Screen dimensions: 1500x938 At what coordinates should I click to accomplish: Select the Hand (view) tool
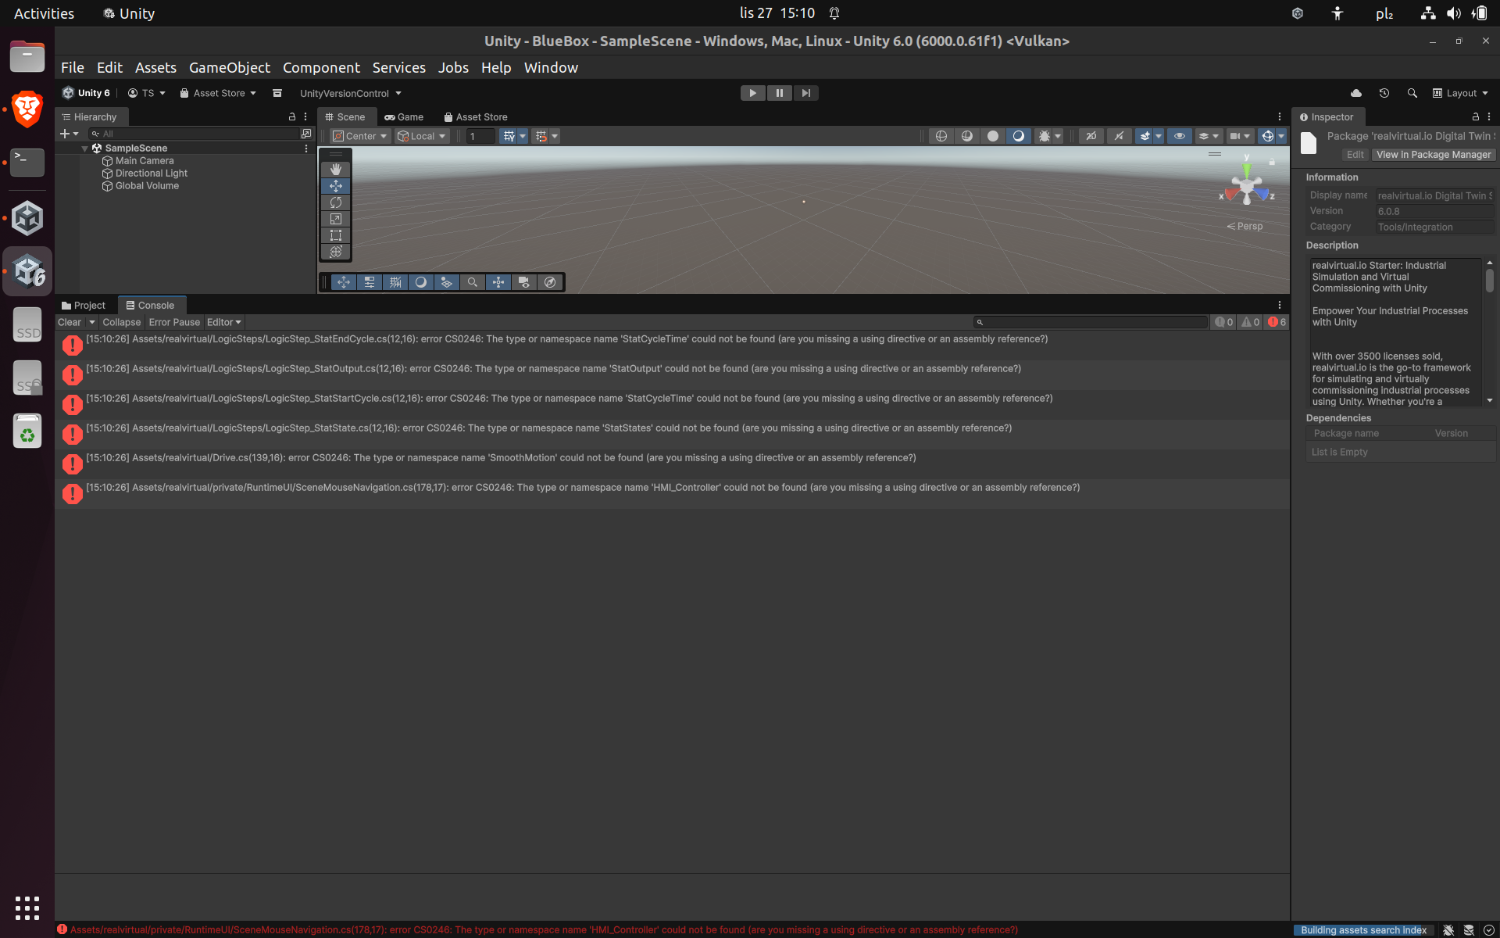[x=336, y=170]
